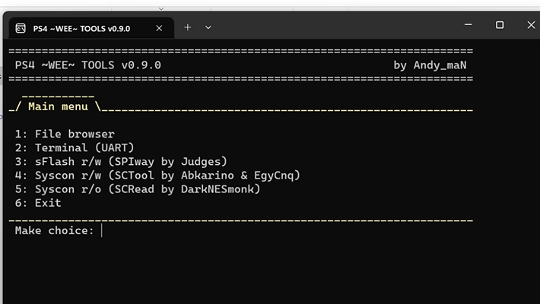The height and width of the screenshot is (304, 540).
Task: Click the terminal icon in the tab
Action: click(x=21, y=28)
